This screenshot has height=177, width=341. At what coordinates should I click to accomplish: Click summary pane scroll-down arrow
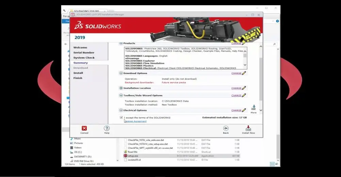click(x=261, y=110)
